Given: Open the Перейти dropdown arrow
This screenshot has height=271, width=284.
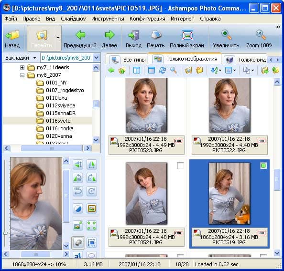Looking at the screenshot, I should click(58, 38).
